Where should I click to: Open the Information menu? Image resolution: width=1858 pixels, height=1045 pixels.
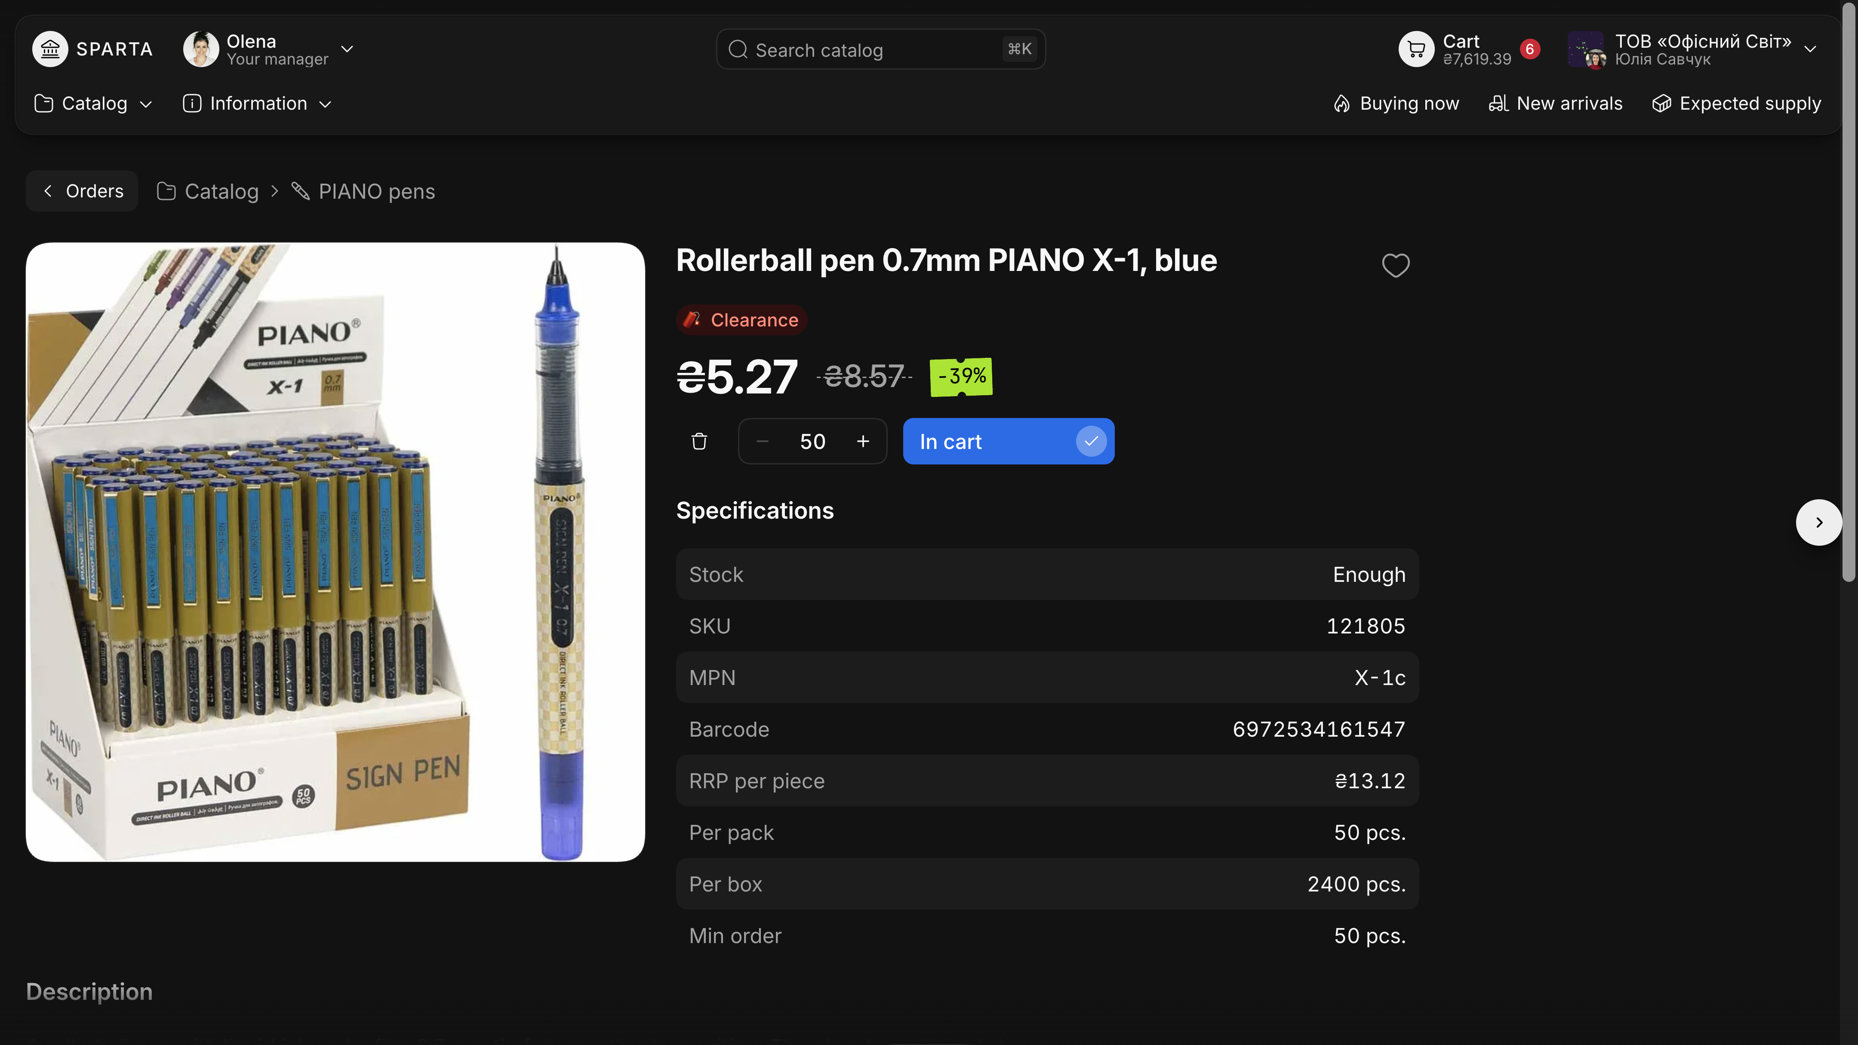tap(258, 104)
